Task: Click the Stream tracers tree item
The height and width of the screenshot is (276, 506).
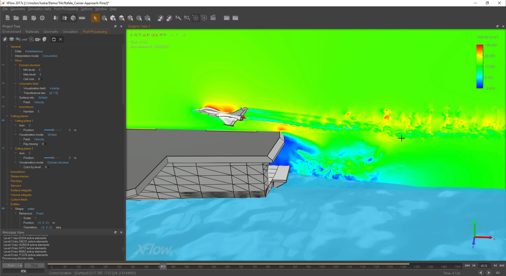Action: tap(20, 176)
